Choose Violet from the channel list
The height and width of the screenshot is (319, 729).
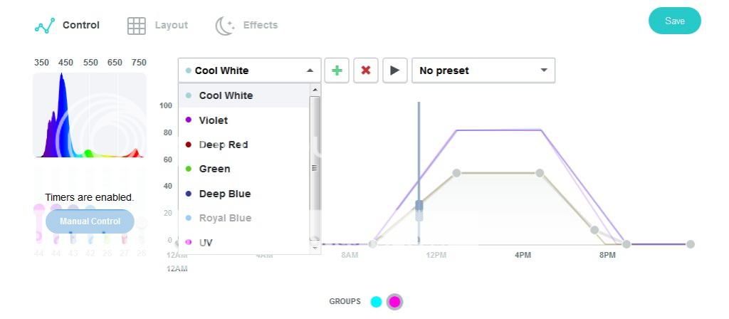click(214, 120)
